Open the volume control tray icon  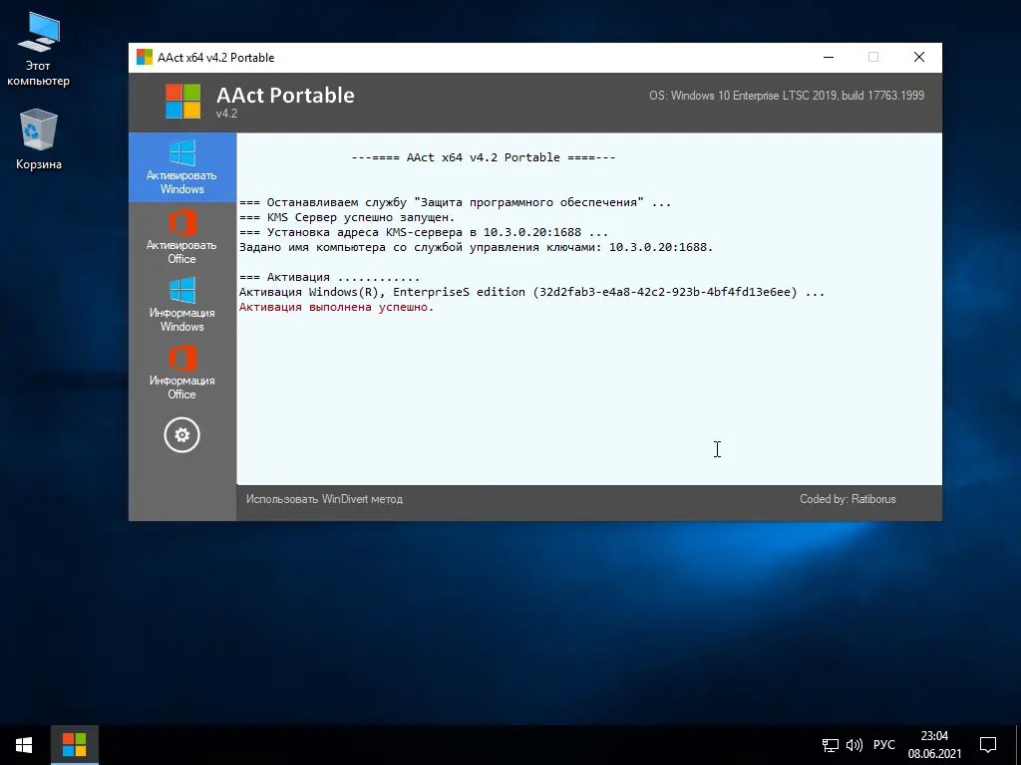[853, 744]
